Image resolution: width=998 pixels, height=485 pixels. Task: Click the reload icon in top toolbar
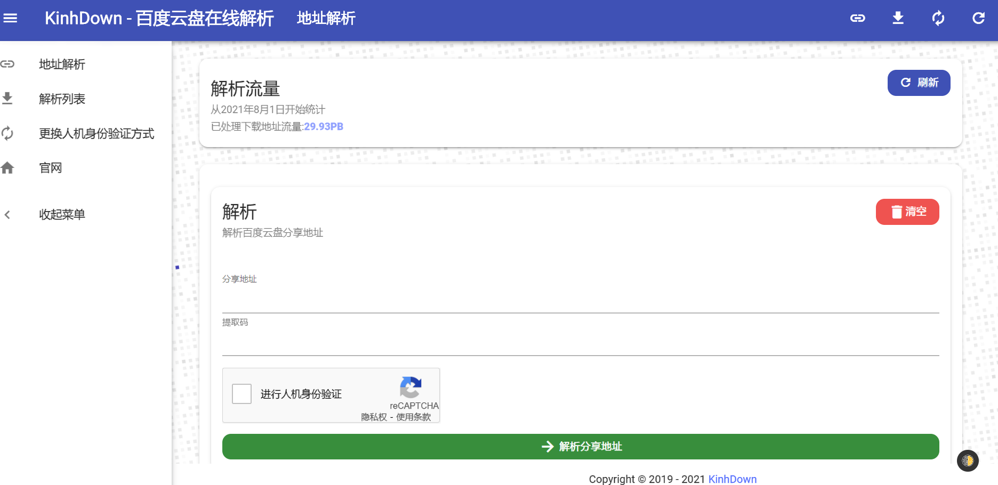pos(978,18)
